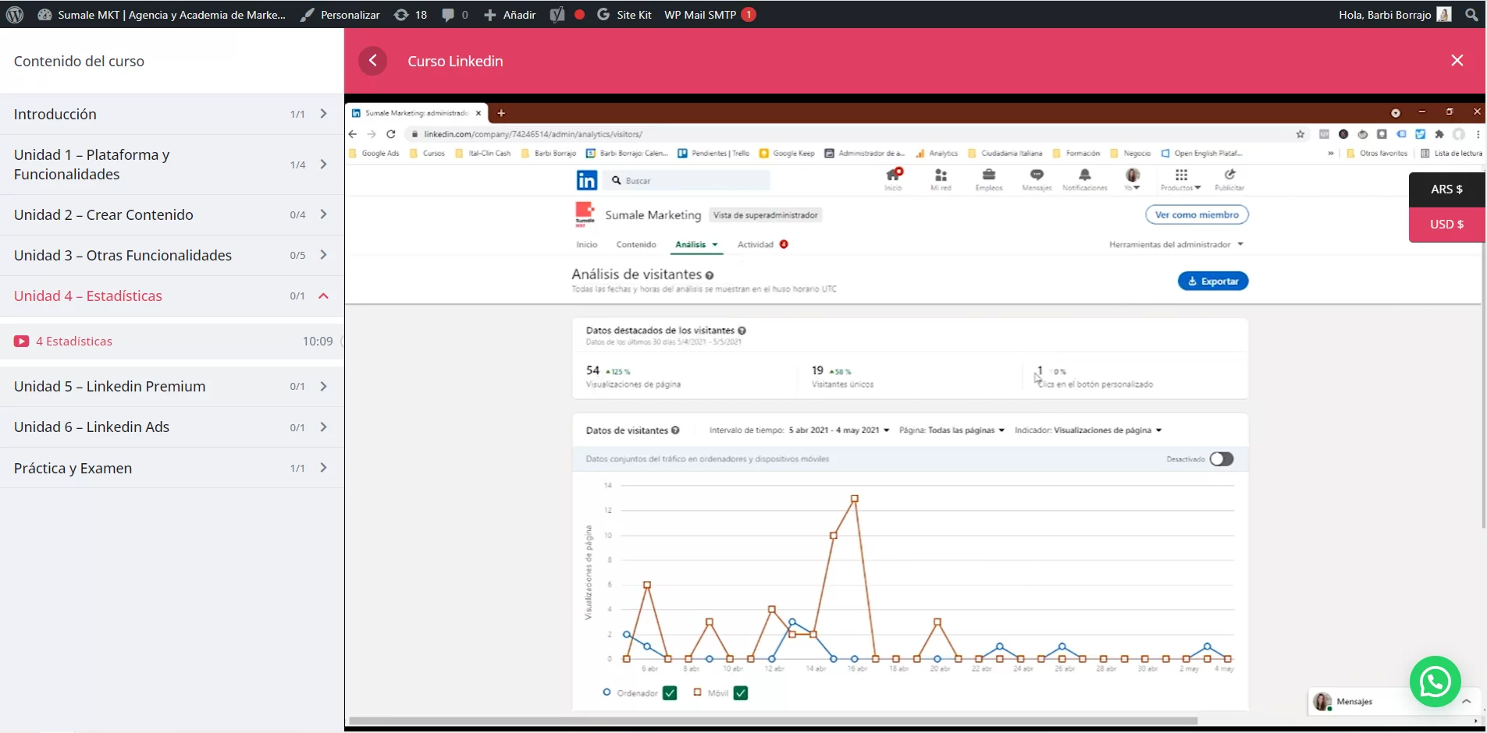Open LinkedIn Empleos briefcase icon
The height and width of the screenshot is (733, 1487).
coord(989,179)
